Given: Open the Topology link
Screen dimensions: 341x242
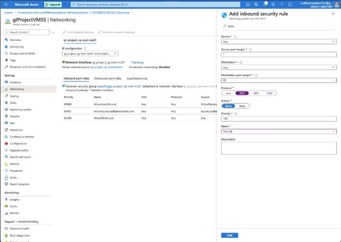Looking at the screenshot, I should pyautogui.click(x=138, y=62).
